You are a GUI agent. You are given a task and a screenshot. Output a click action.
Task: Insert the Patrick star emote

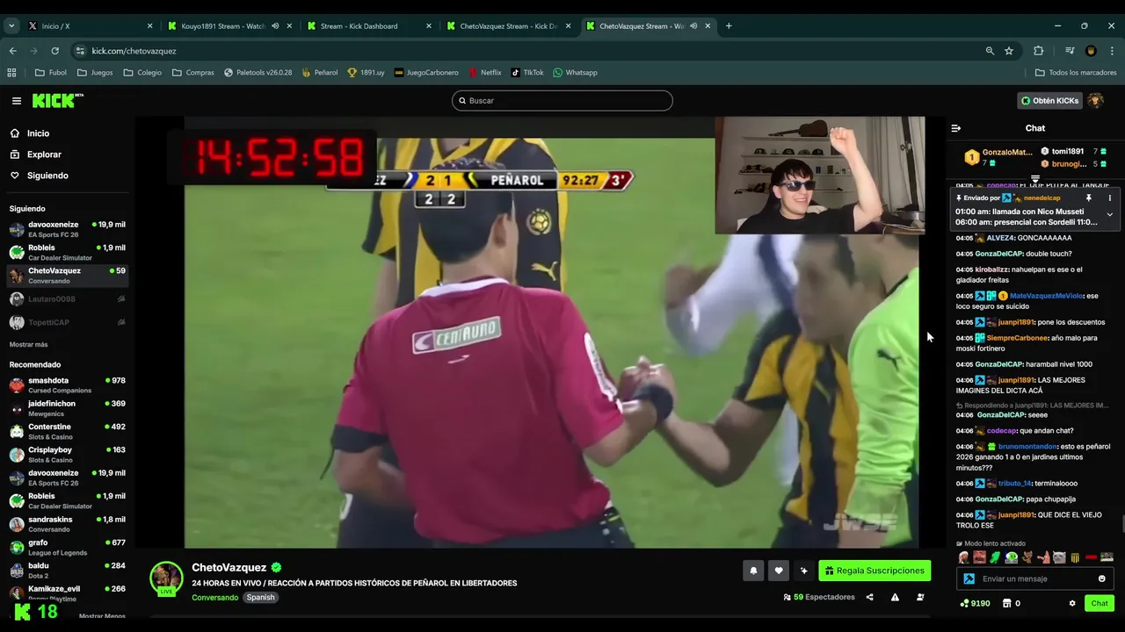[x=1043, y=557]
